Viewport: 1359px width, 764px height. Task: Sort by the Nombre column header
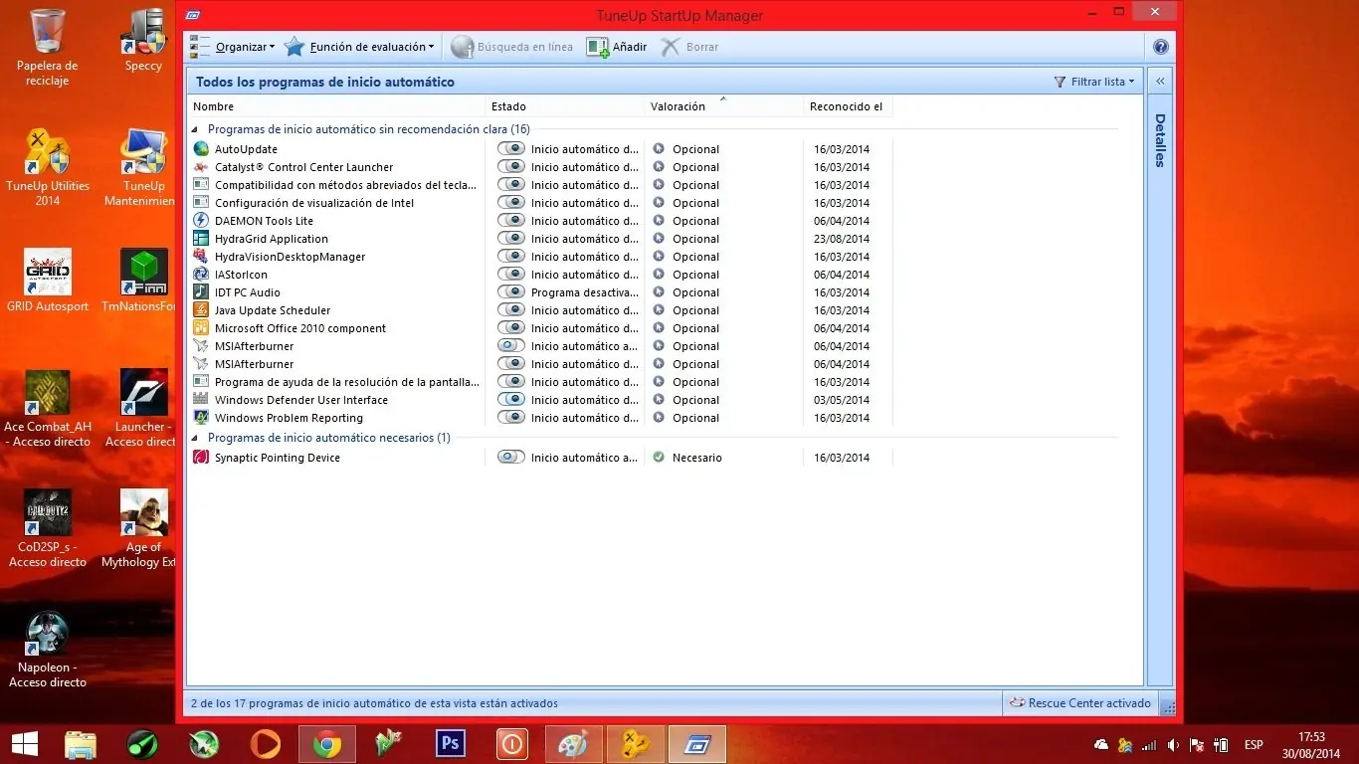click(x=336, y=106)
